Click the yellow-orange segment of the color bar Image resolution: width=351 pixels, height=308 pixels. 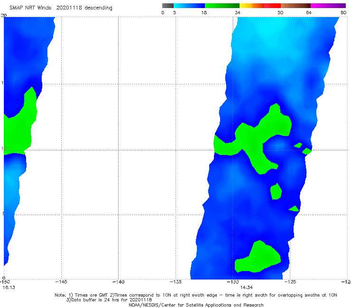pyautogui.click(x=252, y=6)
